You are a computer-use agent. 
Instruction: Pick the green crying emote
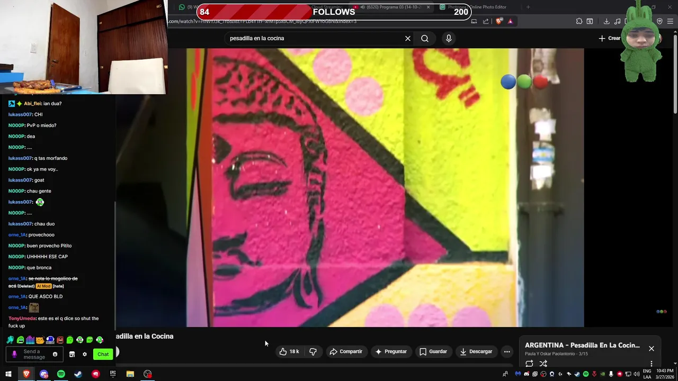pyautogui.click(x=20, y=340)
